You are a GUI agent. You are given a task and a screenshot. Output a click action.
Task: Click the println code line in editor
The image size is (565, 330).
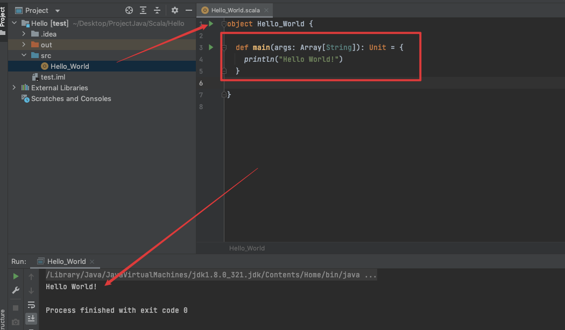click(x=293, y=59)
